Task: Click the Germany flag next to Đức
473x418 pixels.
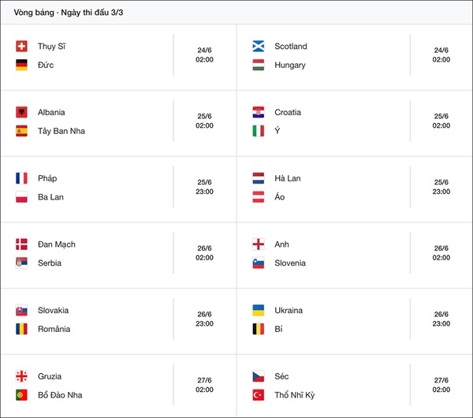Action: [21, 65]
